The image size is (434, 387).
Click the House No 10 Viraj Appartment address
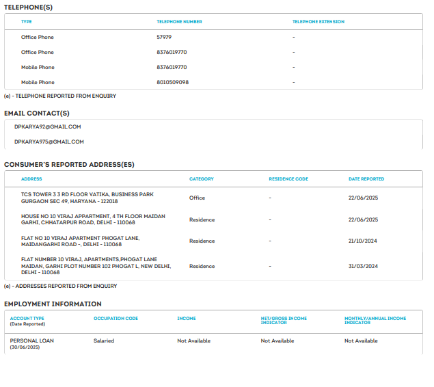click(x=93, y=219)
